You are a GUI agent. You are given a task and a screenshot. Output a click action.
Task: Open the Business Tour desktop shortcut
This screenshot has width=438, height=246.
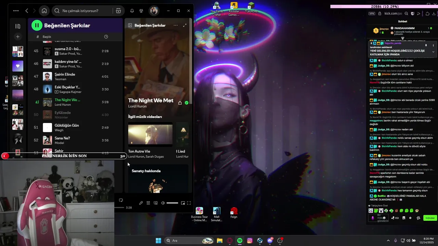point(199,215)
